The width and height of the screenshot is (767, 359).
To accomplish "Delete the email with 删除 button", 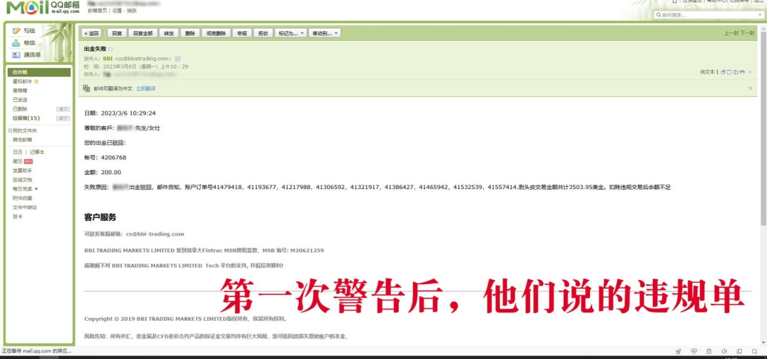I will tap(190, 34).
